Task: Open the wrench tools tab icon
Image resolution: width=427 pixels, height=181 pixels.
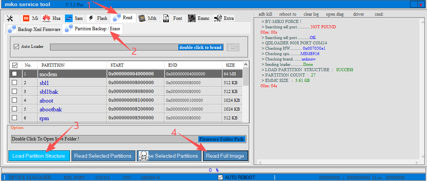Action: point(10,18)
